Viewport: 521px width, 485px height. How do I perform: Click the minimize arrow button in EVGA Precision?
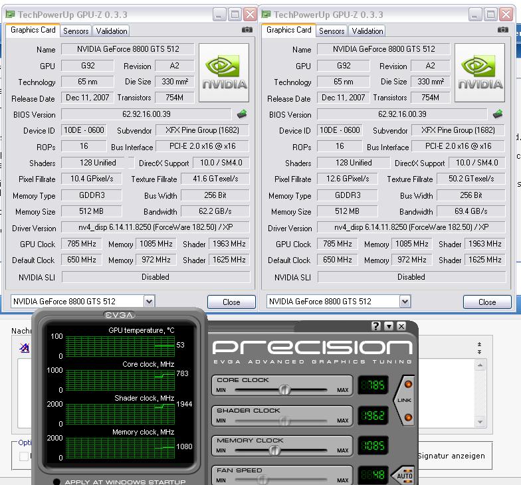pos(389,326)
